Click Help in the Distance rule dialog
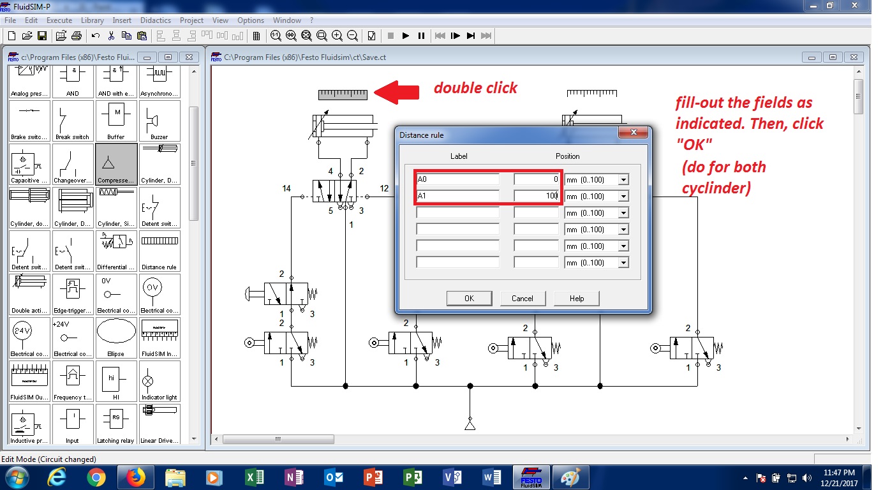883x490 pixels. 577,299
